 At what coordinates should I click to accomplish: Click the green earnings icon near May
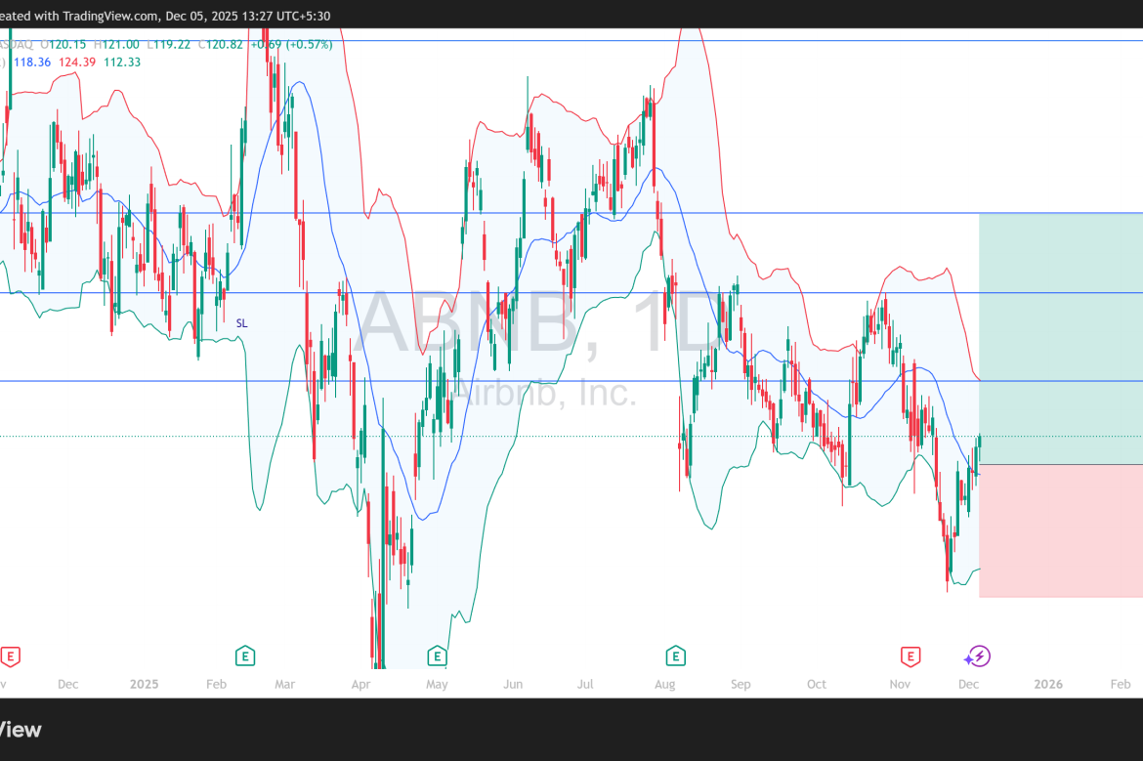[x=437, y=655]
